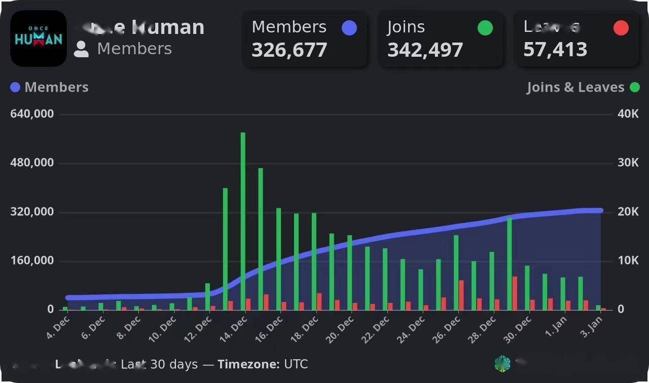Click the person icon beside Members subtitle

coord(81,49)
